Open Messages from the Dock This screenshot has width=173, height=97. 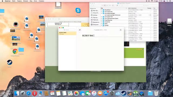[x=82, y=93]
